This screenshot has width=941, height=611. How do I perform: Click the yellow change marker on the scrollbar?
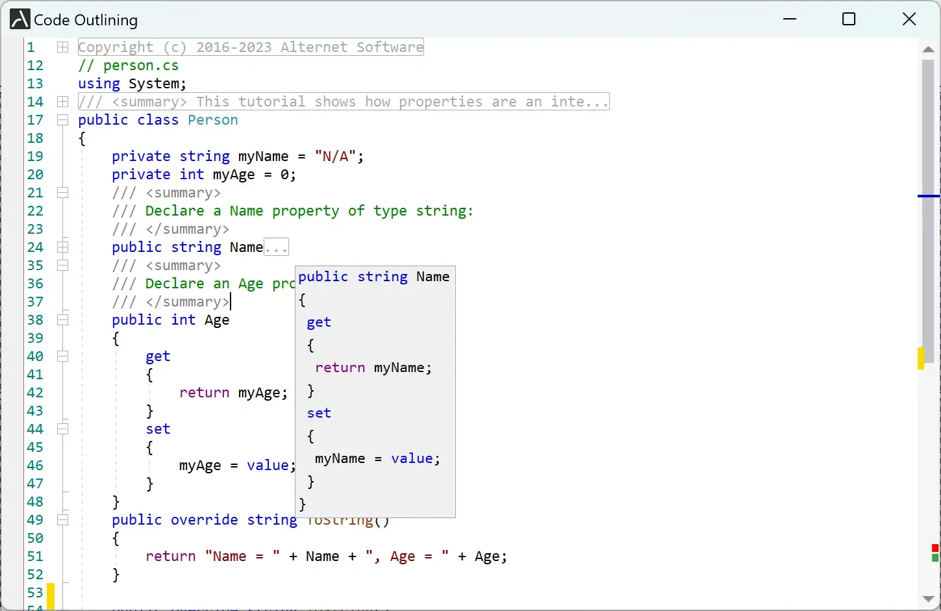point(921,358)
